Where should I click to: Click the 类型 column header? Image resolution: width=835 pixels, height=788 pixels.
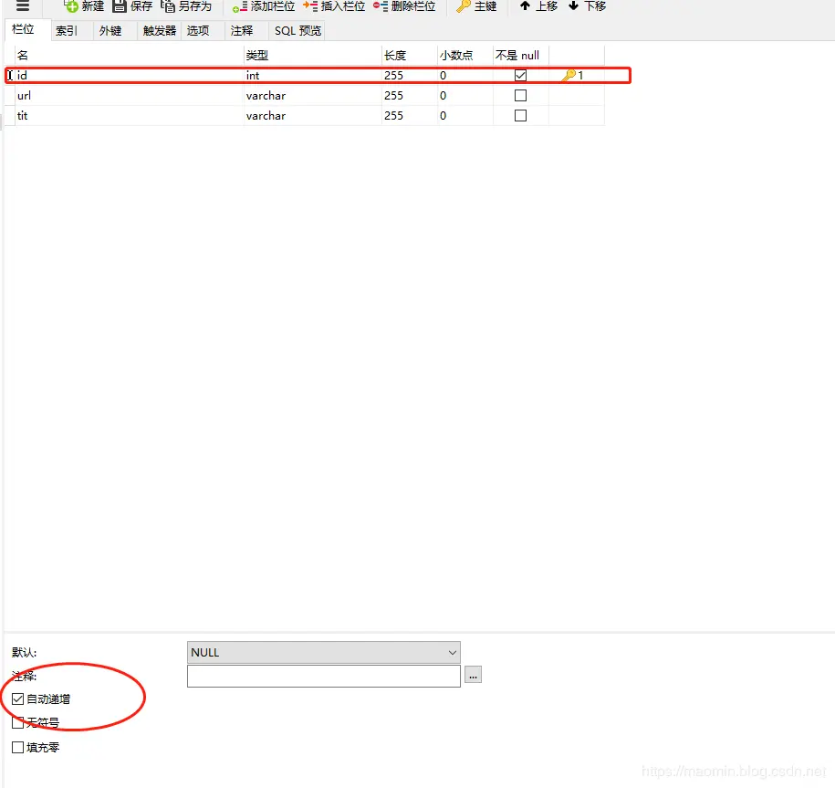313,55
